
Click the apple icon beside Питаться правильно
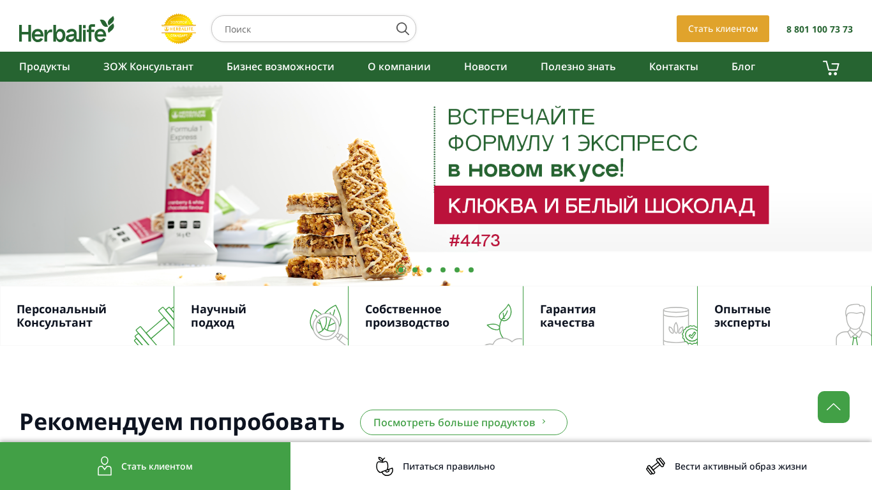384,466
